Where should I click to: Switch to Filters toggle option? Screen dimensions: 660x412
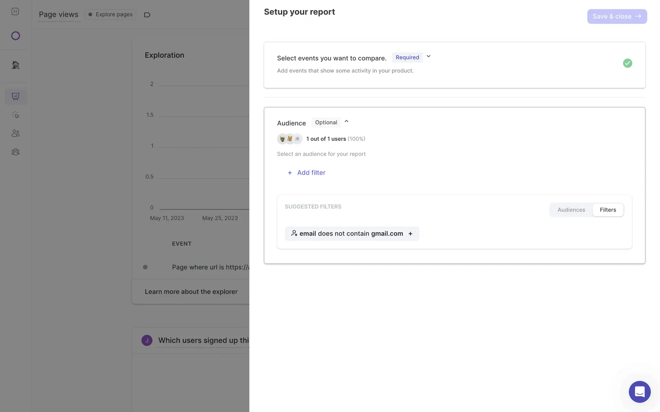(x=608, y=210)
